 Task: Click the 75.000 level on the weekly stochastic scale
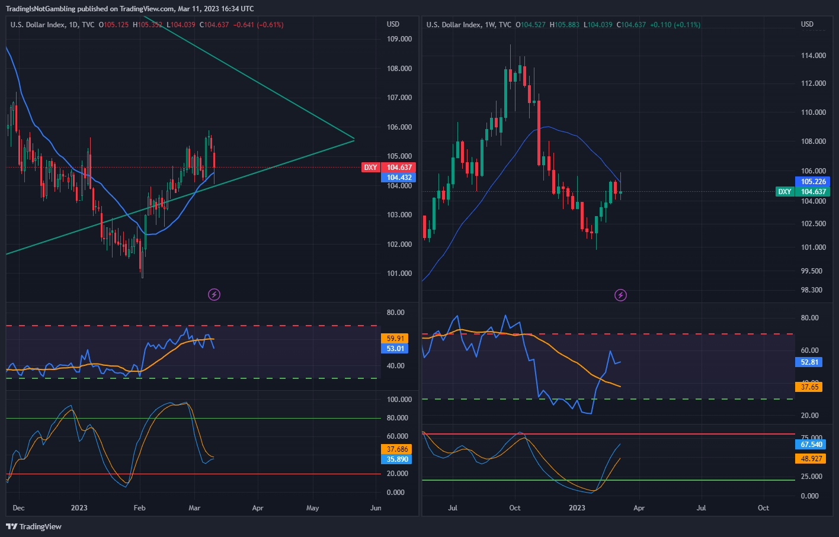tap(812, 438)
